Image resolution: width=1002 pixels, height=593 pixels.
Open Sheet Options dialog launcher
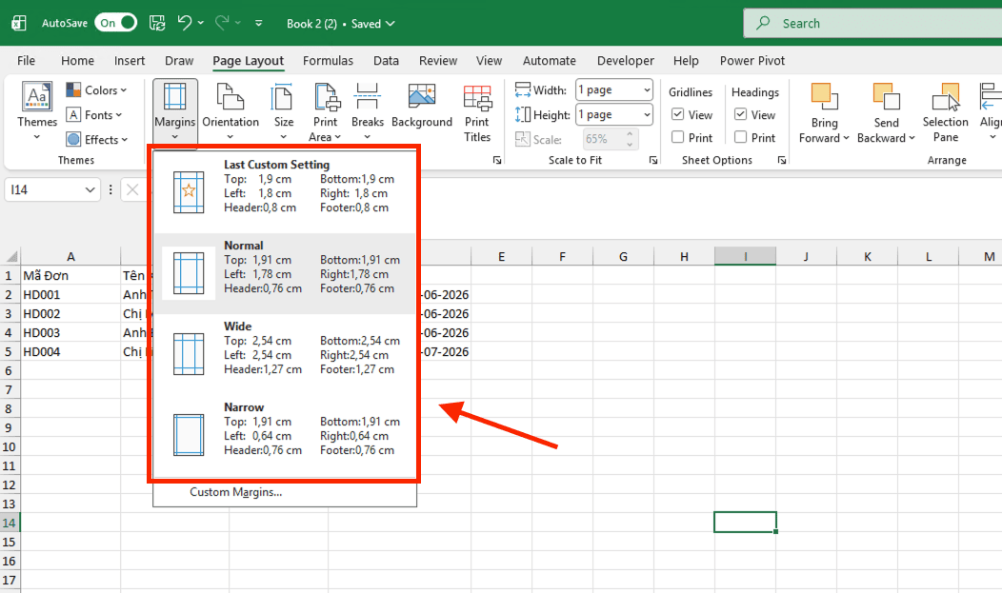(x=782, y=160)
